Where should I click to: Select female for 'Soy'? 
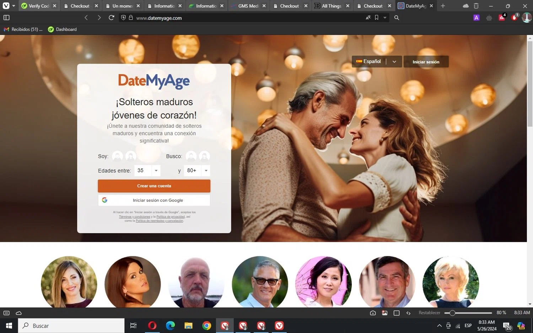[131, 156]
